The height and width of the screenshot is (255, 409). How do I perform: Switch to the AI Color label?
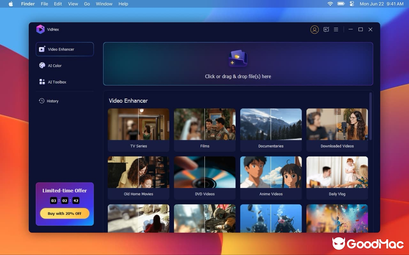55,66
